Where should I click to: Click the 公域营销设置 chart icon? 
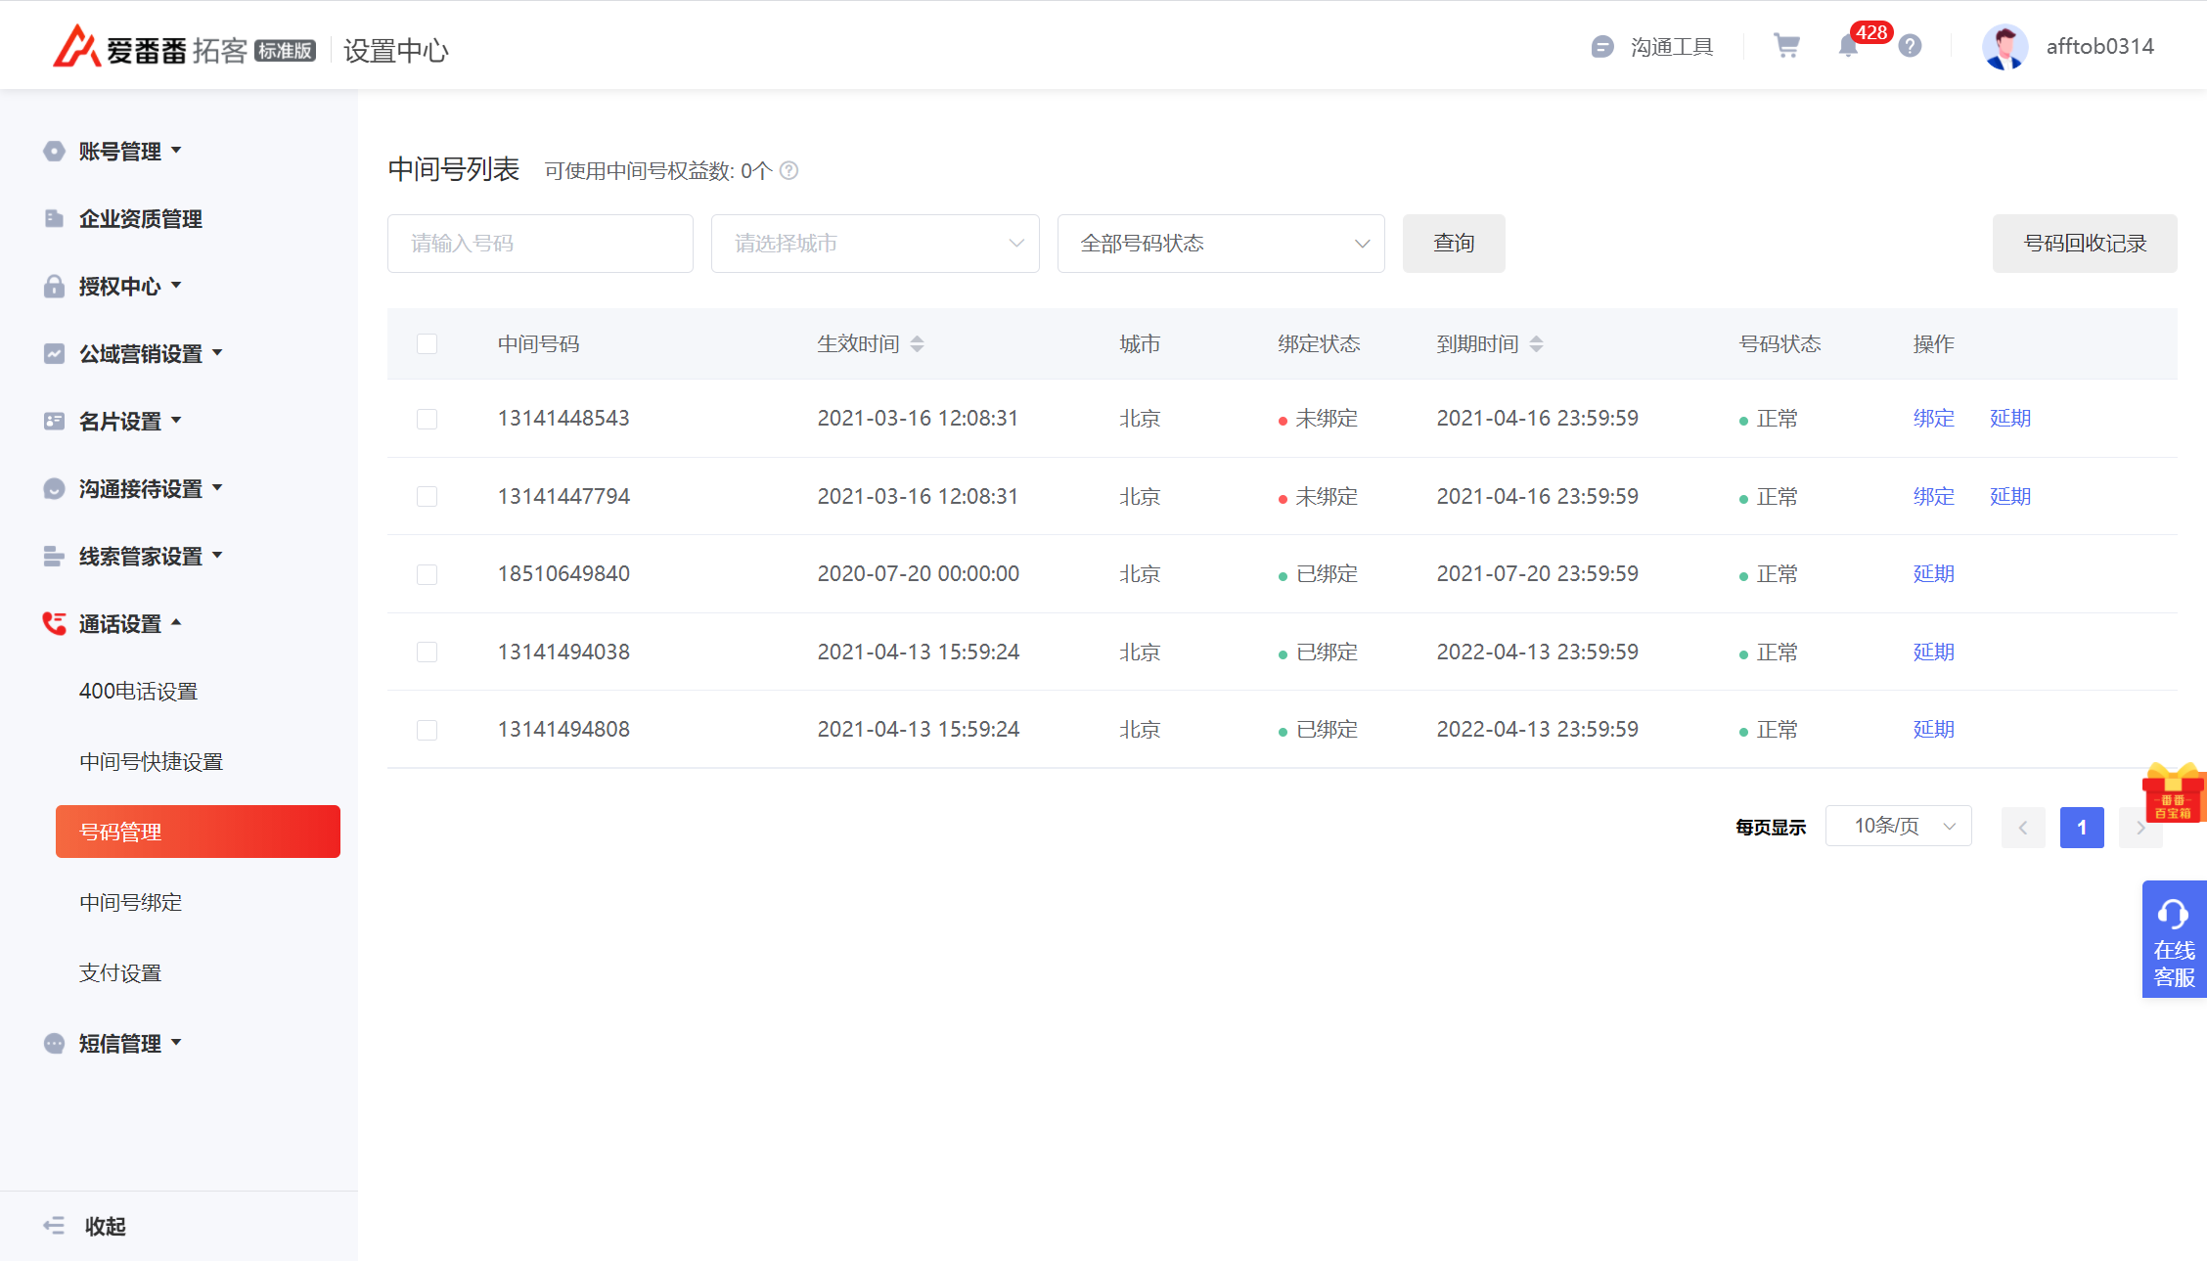coord(54,353)
